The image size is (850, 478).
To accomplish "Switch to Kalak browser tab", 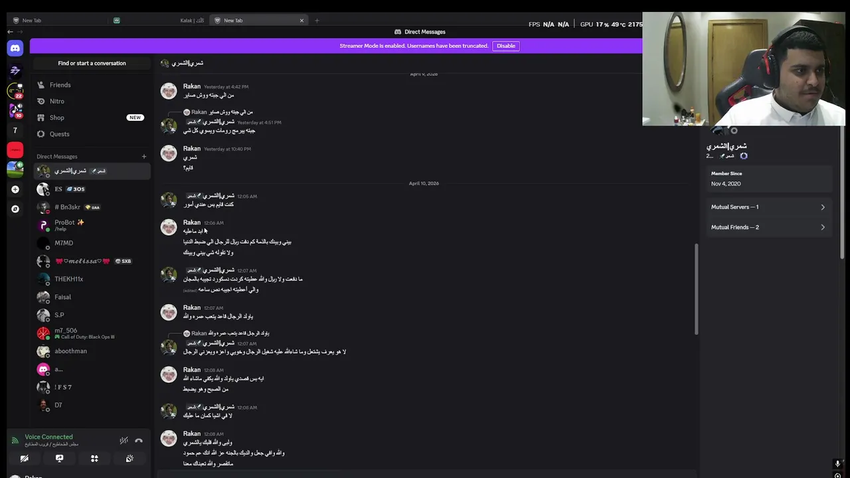I will click(x=159, y=21).
